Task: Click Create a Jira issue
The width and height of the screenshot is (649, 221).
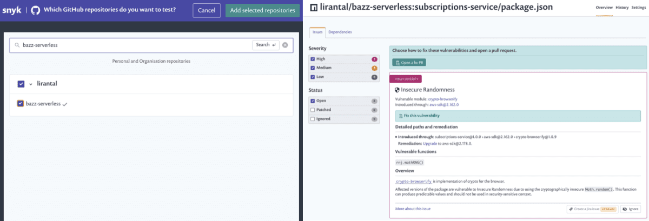Action: tap(592, 209)
